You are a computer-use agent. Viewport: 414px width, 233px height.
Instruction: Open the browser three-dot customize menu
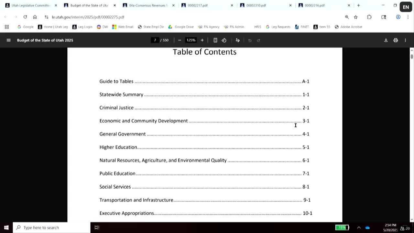point(409,17)
